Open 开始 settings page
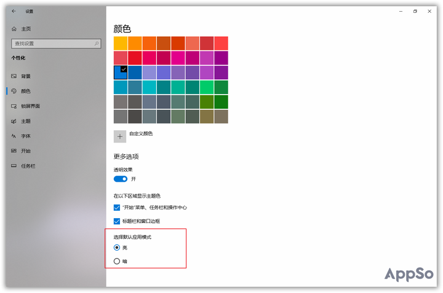Screen dimensions: 443x293 tap(26, 151)
